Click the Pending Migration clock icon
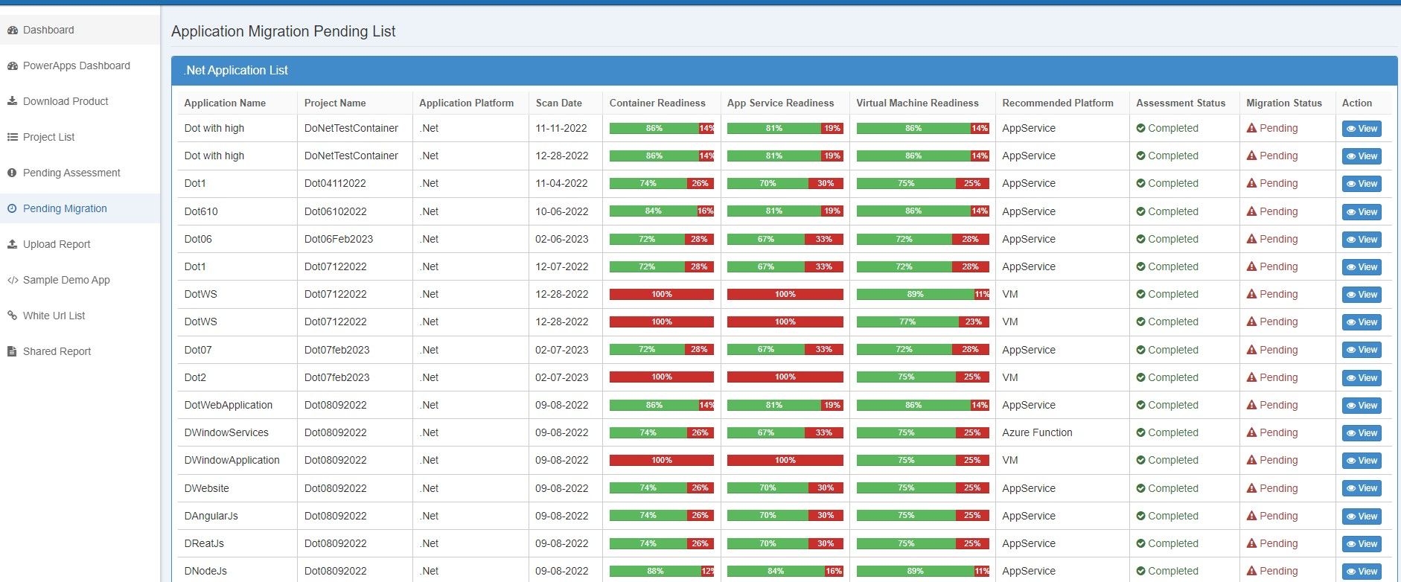Screen dimensions: 1401x582 click(x=12, y=208)
